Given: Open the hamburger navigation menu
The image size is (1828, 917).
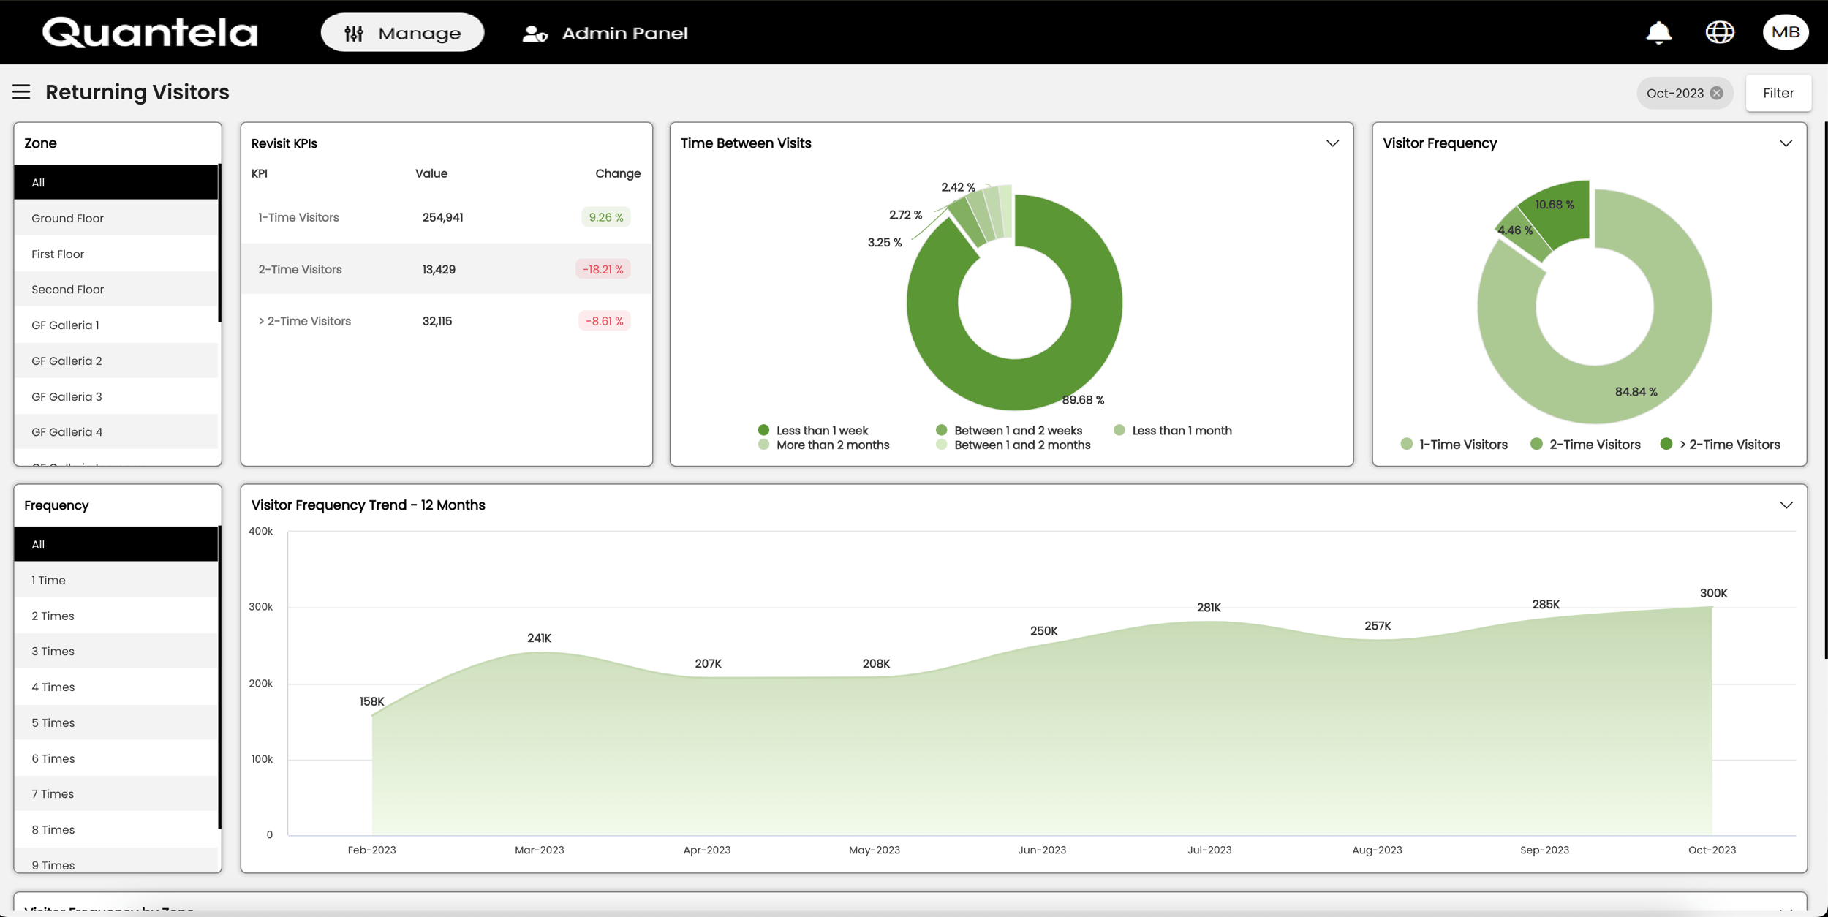Looking at the screenshot, I should pyautogui.click(x=21, y=91).
